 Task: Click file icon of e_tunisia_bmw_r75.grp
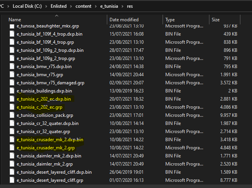click(x=12, y=75)
